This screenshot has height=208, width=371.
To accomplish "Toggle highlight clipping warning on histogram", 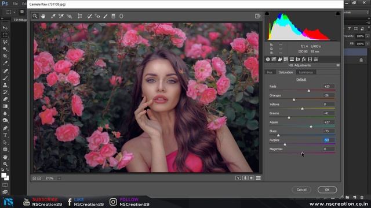I will pos(338,13).
